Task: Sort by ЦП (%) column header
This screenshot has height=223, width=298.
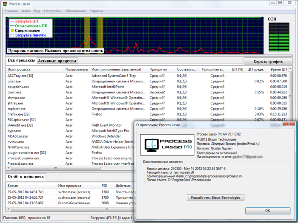Action: tap(235, 69)
